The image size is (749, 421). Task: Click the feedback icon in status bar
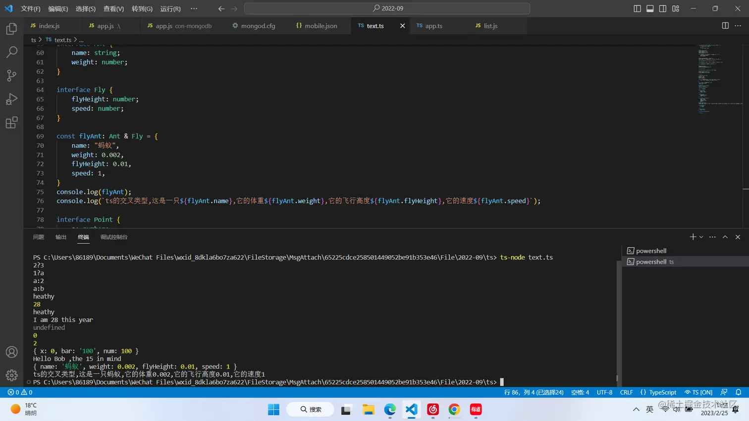[x=724, y=392]
